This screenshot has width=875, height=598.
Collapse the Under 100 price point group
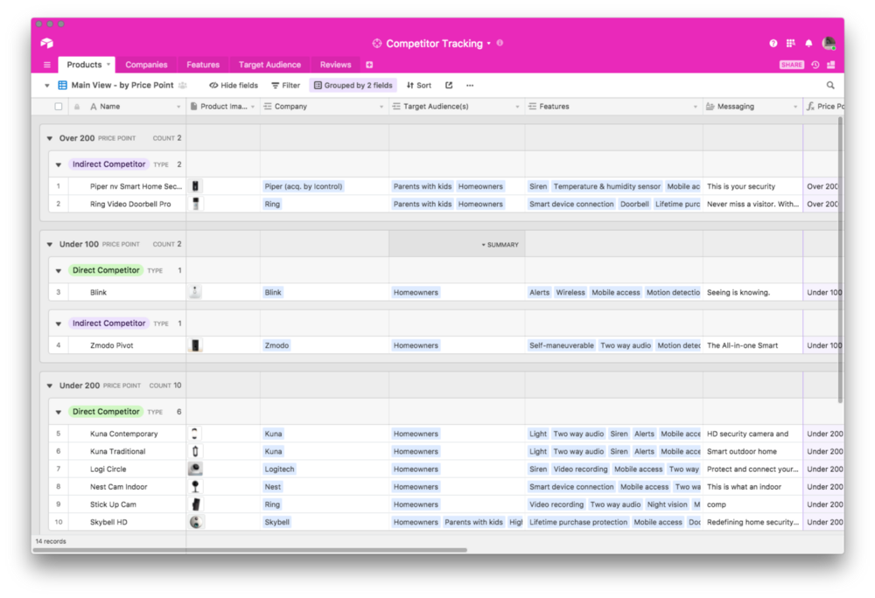(50, 244)
